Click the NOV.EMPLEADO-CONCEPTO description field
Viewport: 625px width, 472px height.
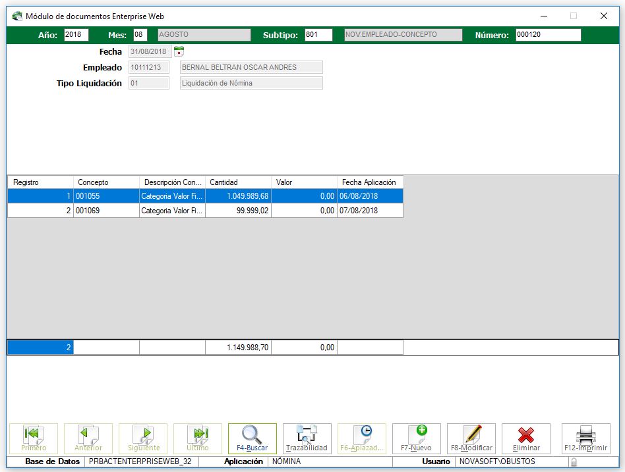[x=403, y=35]
